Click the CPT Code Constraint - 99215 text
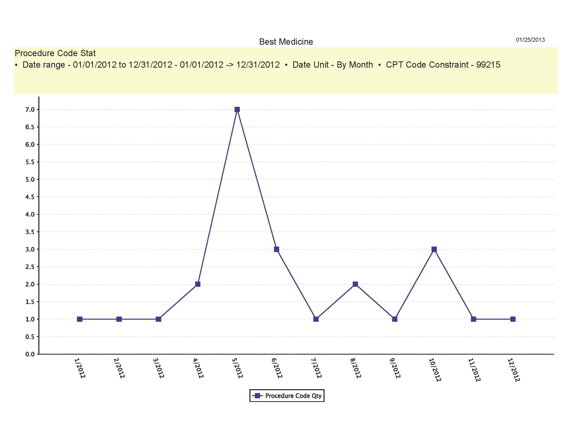The image size is (574, 444). click(x=443, y=65)
